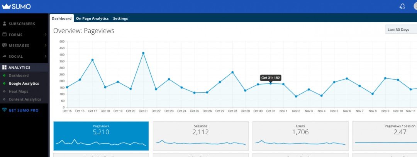
Task: Click the Nov 9 chart data point
Action: click(x=385, y=78)
